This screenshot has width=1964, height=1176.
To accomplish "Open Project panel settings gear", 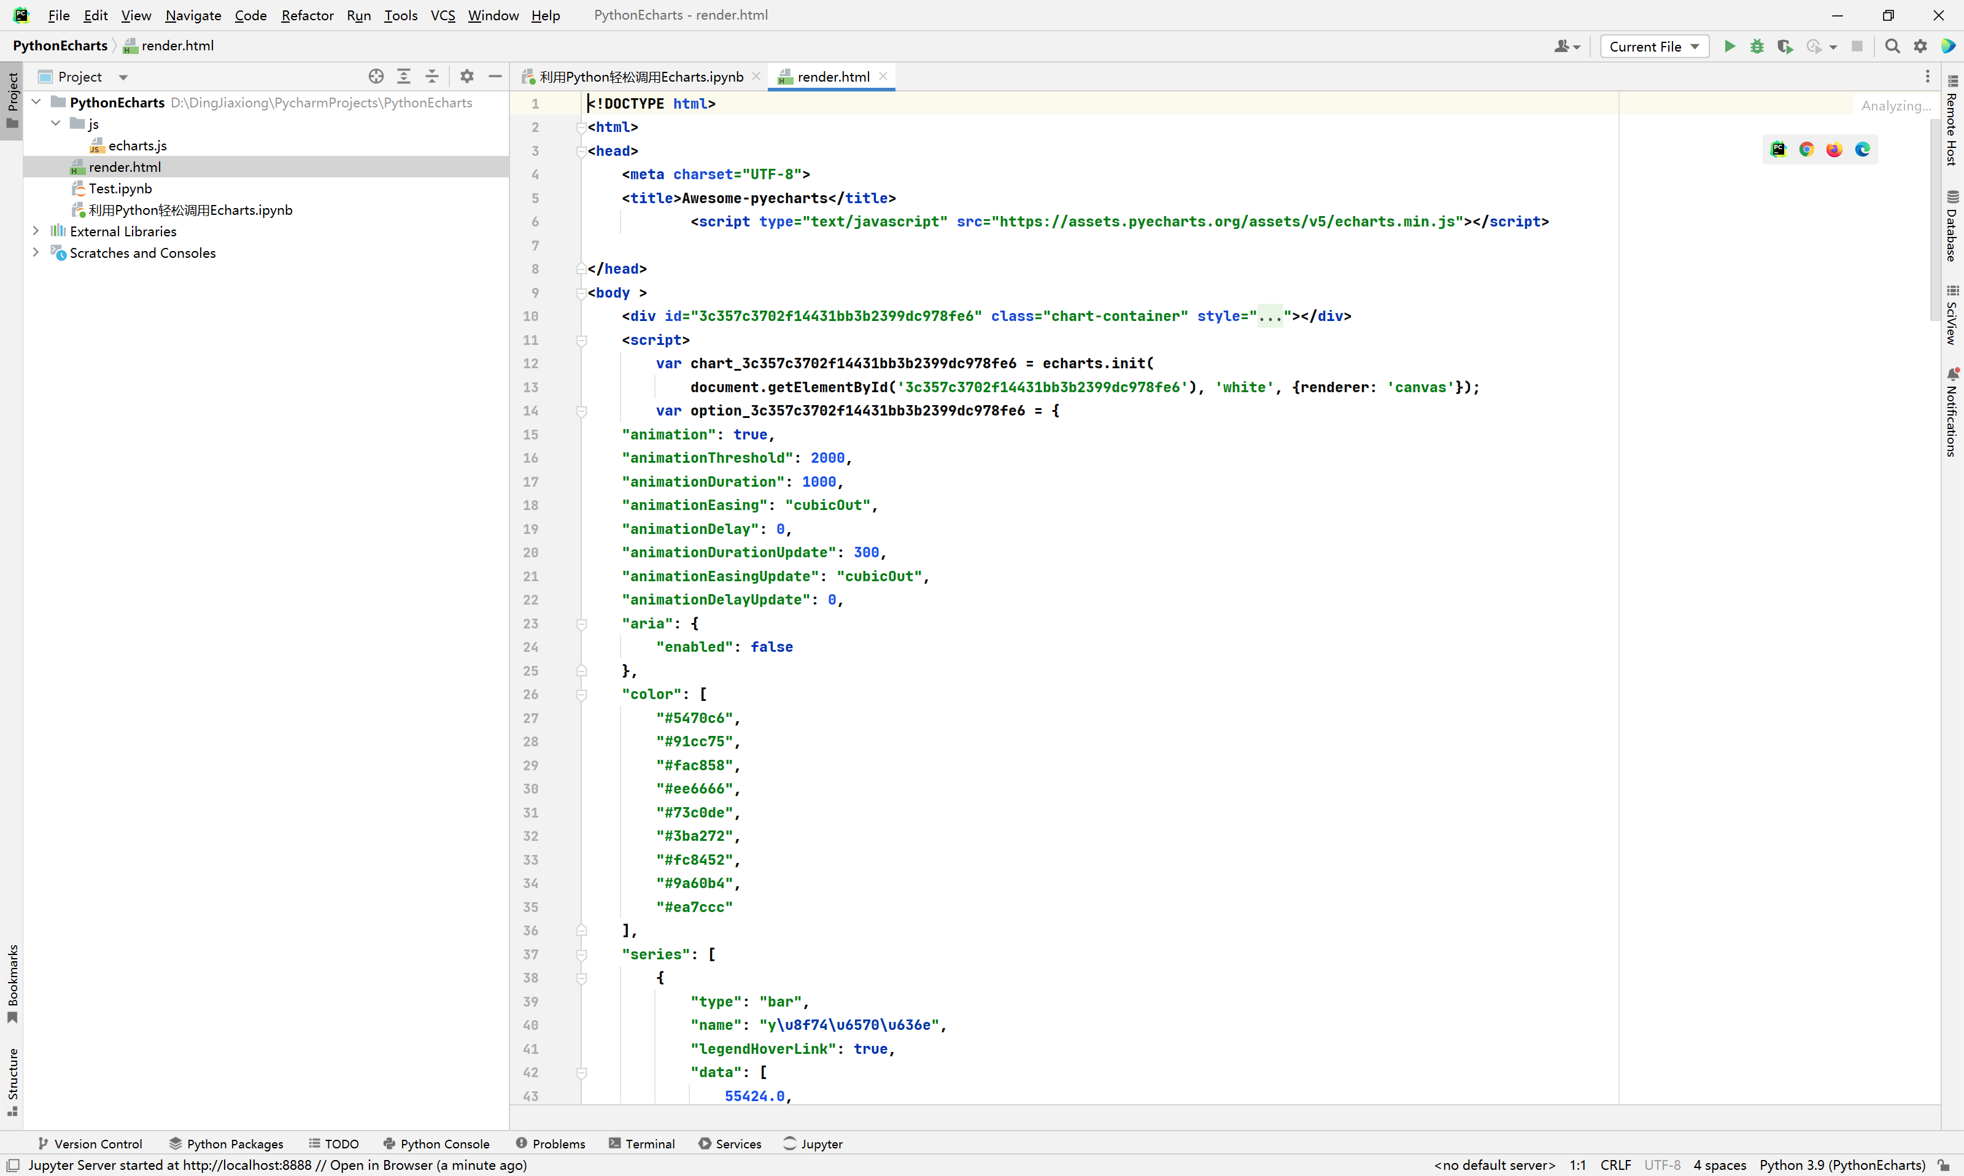I will (x=466, y=76).
